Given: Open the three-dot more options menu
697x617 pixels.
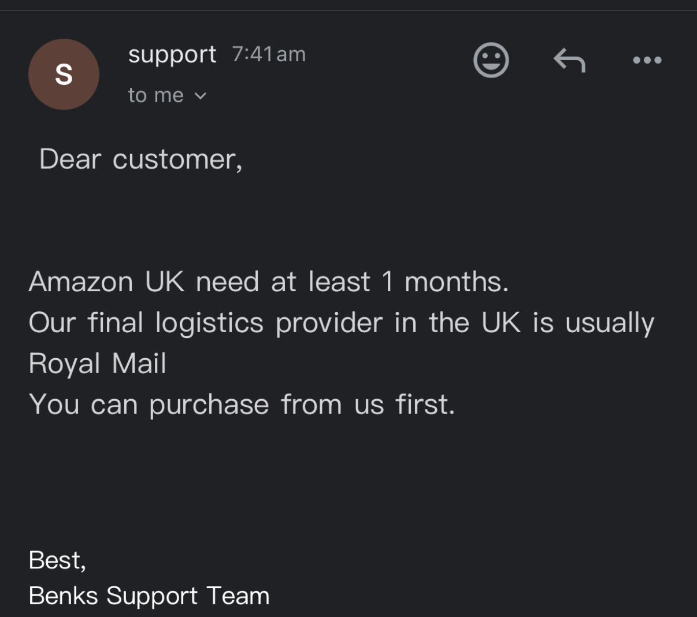Looking at the screenshot, I should coord(647,60).
